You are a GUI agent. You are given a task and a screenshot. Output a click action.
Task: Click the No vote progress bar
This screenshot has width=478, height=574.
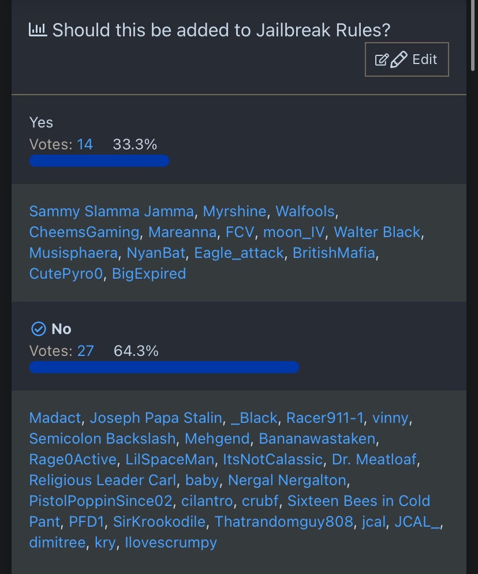click(163, 367)
